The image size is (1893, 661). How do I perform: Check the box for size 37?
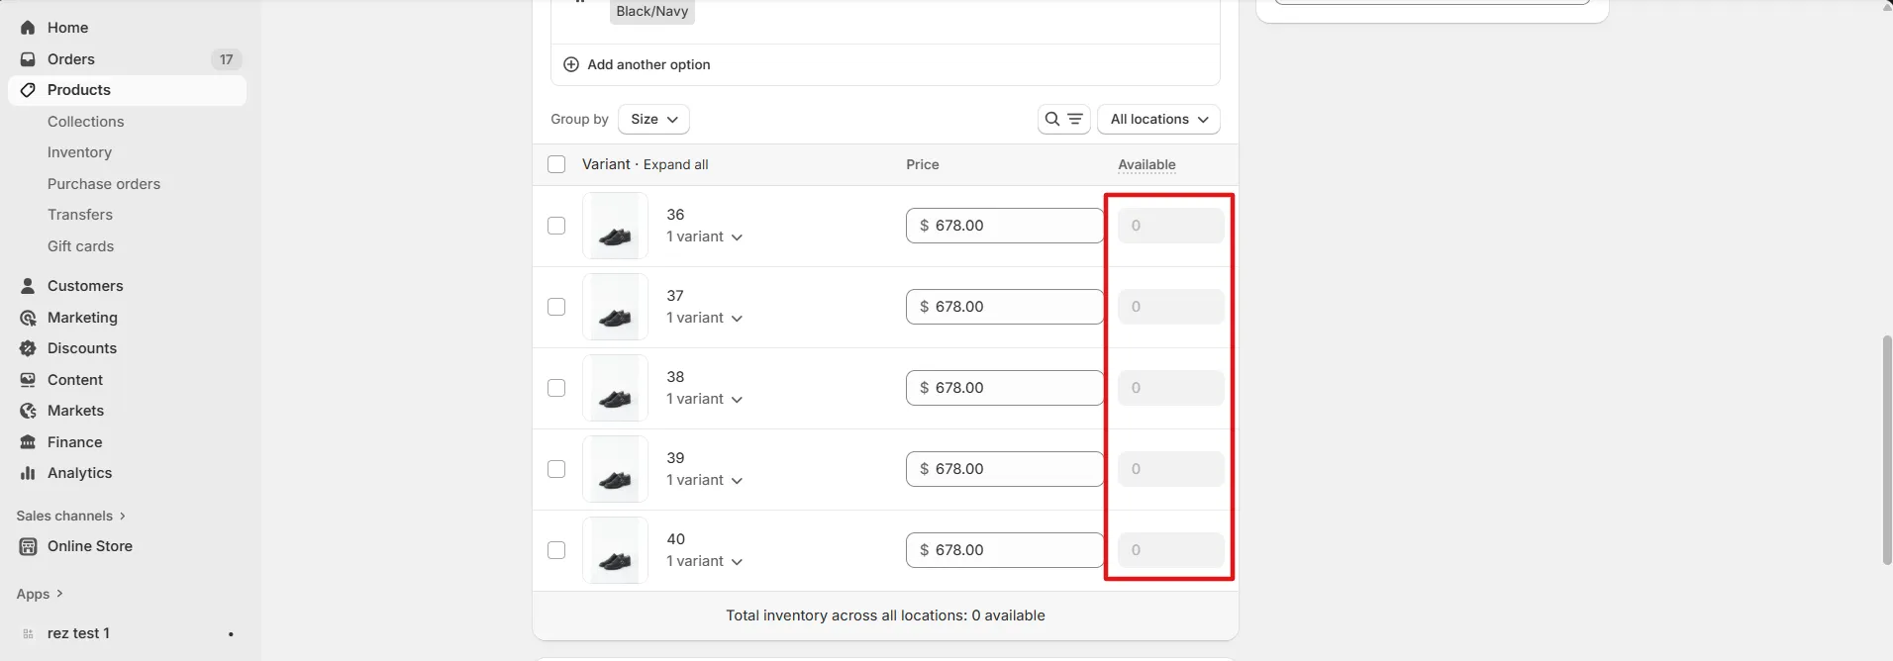[556, 307]
